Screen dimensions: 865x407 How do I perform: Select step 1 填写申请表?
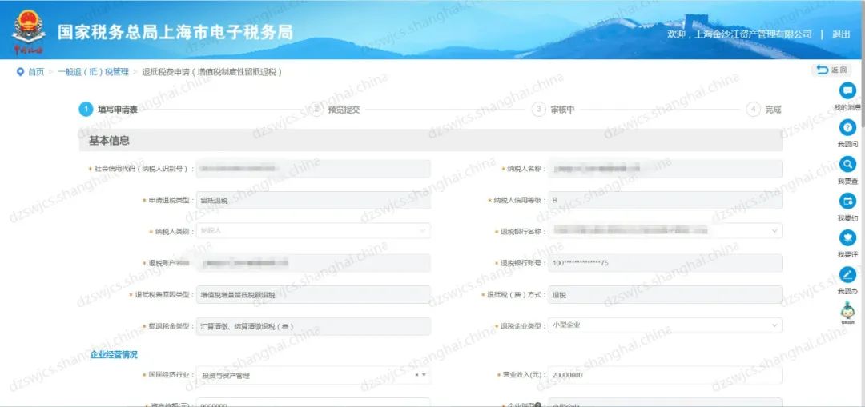[108, 109]
